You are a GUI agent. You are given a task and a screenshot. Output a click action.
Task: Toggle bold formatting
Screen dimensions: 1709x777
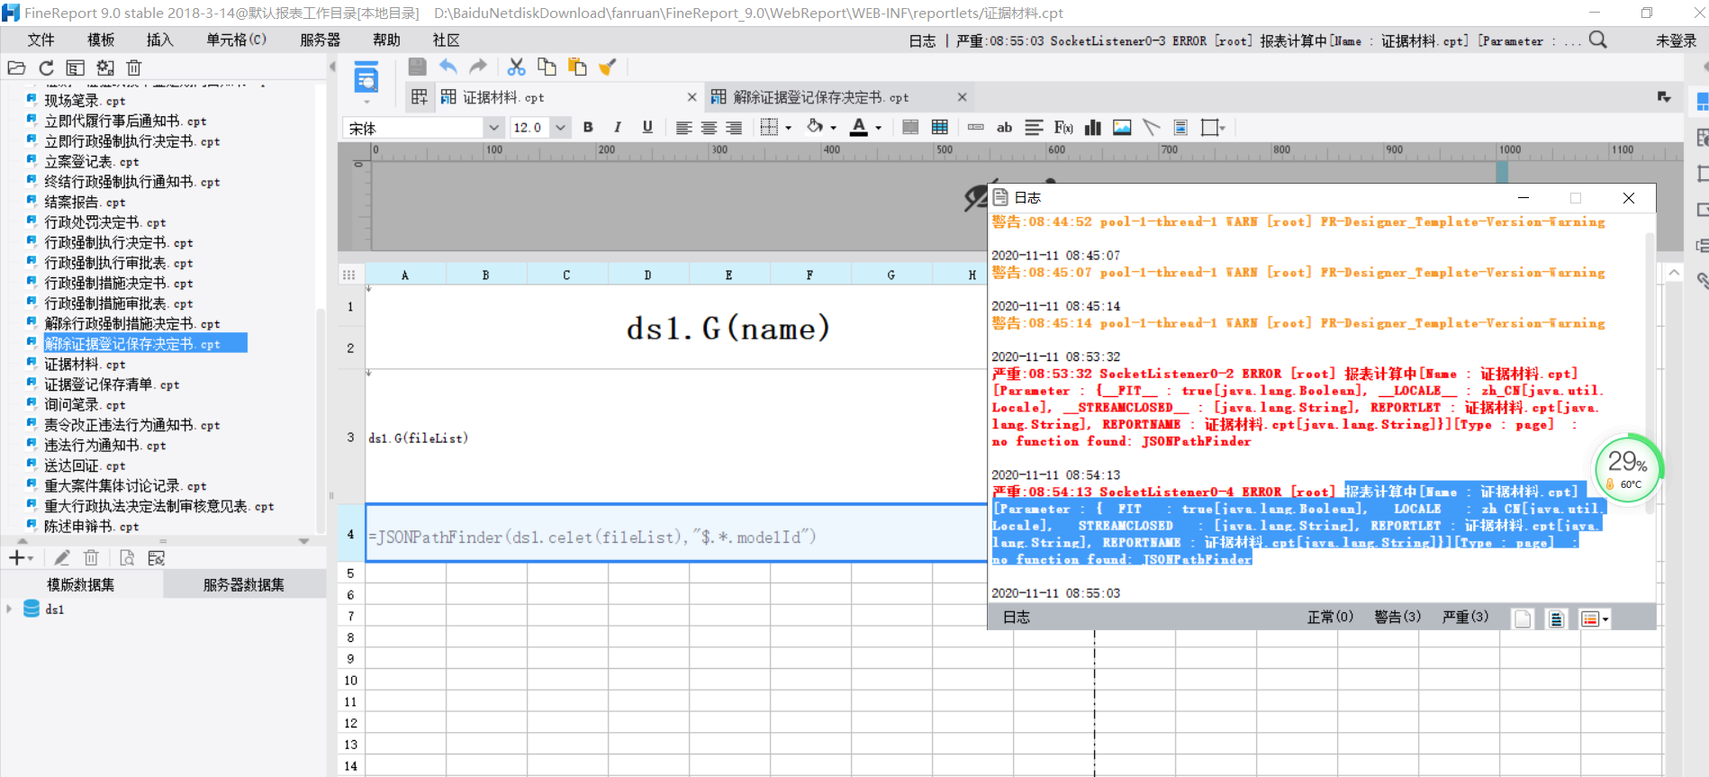[588, 128]
